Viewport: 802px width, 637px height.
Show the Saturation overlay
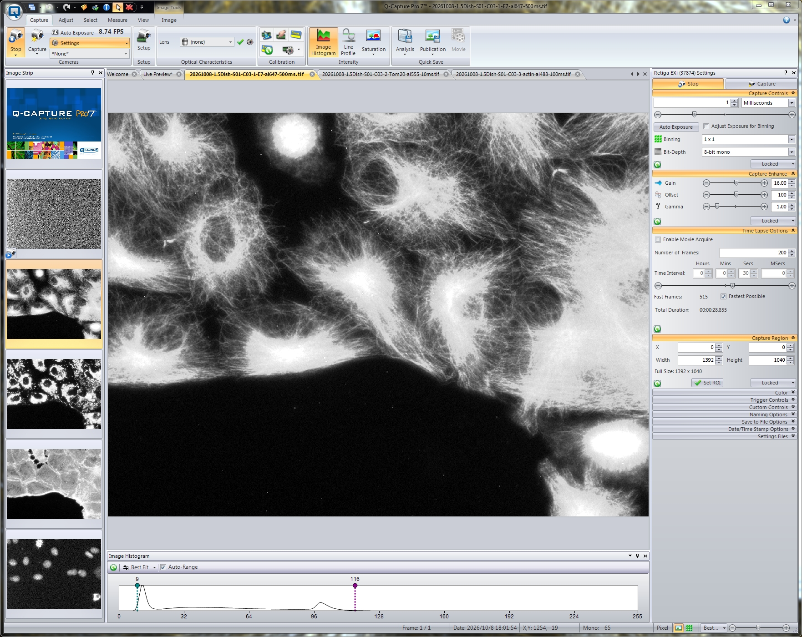(x=373, y=42)
